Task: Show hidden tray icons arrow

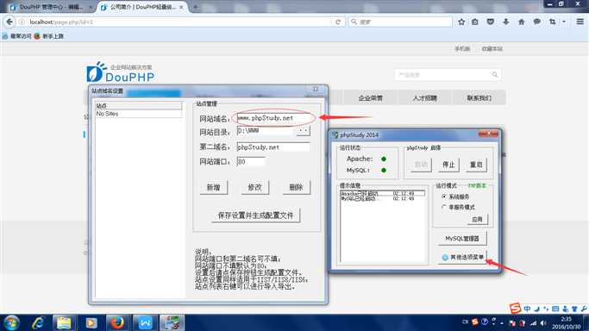Action: click(x=502, y=322)
